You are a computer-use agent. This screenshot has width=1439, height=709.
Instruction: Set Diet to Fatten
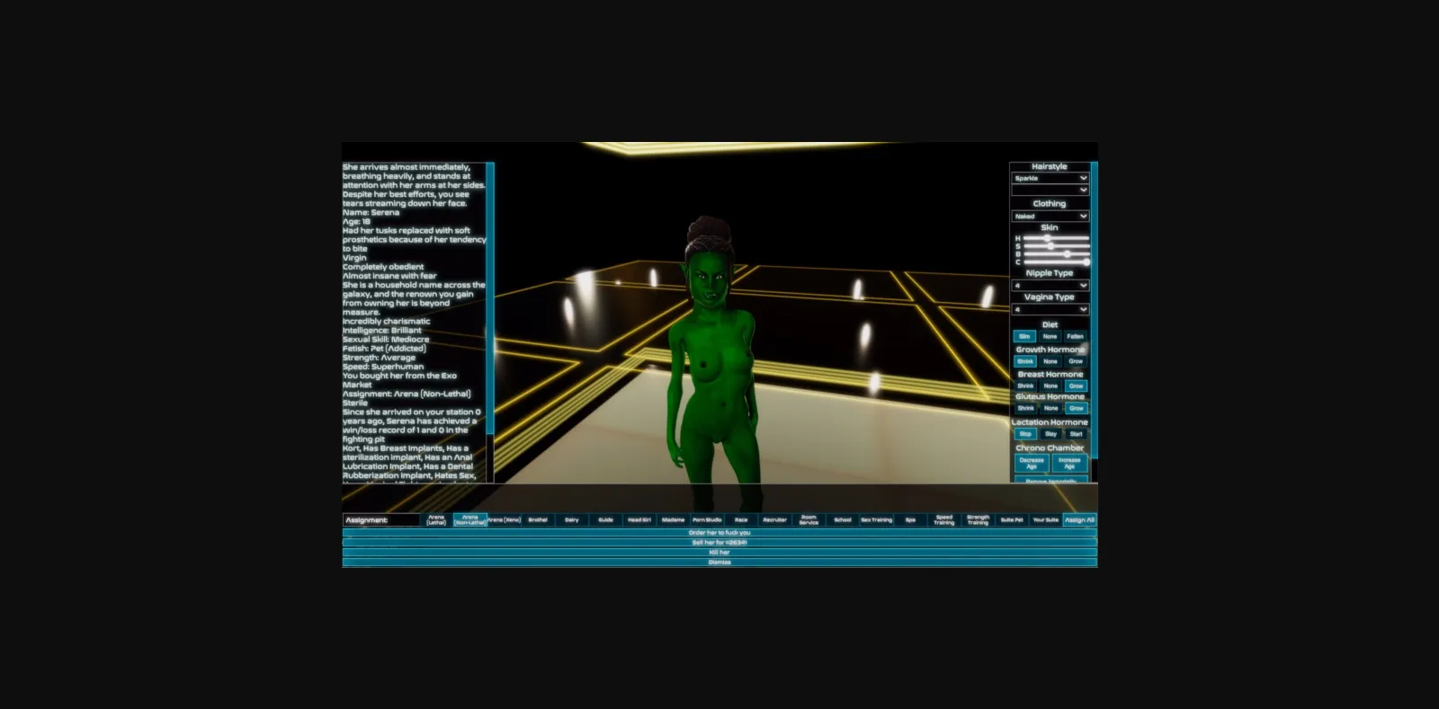(1075, 336)
